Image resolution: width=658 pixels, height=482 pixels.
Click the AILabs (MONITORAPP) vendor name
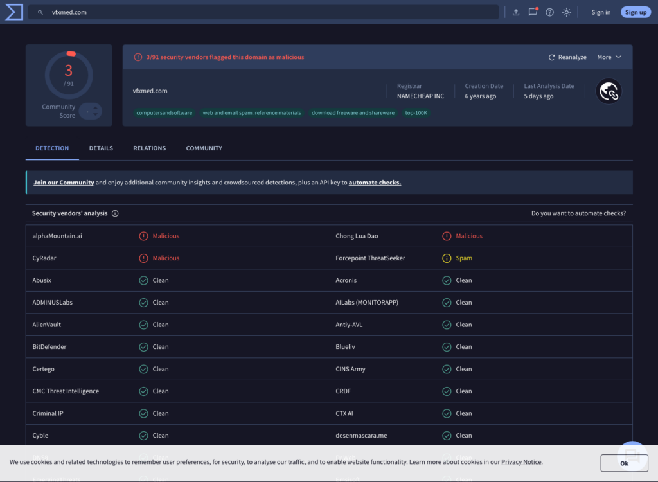(367, 303)
